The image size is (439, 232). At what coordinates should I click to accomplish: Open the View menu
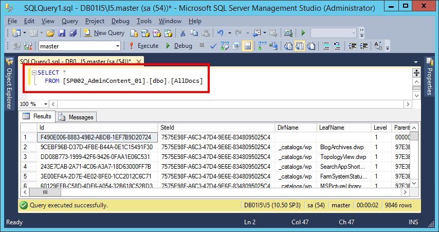[x=48, y=21]
